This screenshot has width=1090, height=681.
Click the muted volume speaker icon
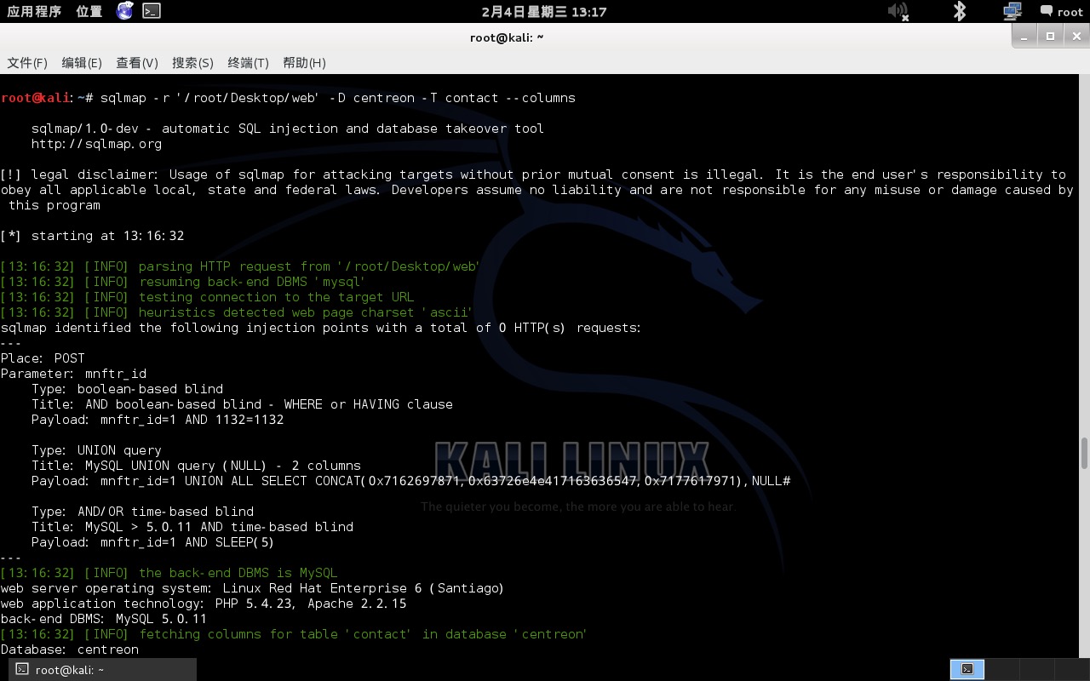(x=898, y=11)
